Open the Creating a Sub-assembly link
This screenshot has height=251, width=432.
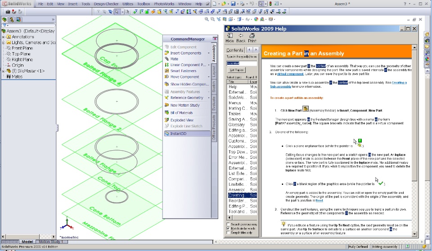(x=338, y=85)
